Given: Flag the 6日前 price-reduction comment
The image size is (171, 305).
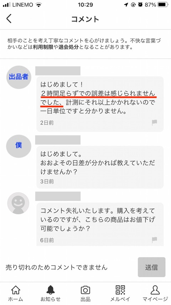Looking at the screenshot, I should pyautogui.click(x=154, y=240).
